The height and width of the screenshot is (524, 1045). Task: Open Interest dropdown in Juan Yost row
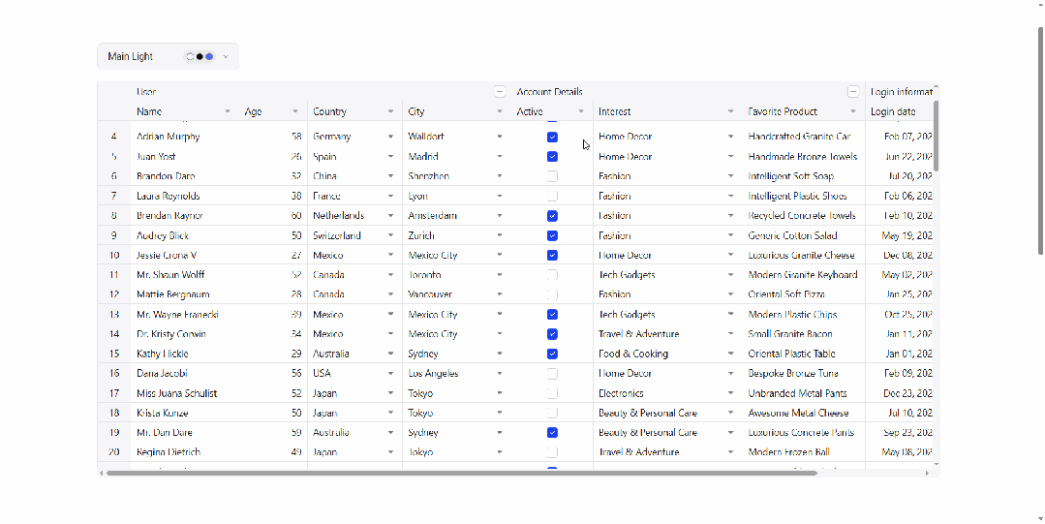coord(730,157)
